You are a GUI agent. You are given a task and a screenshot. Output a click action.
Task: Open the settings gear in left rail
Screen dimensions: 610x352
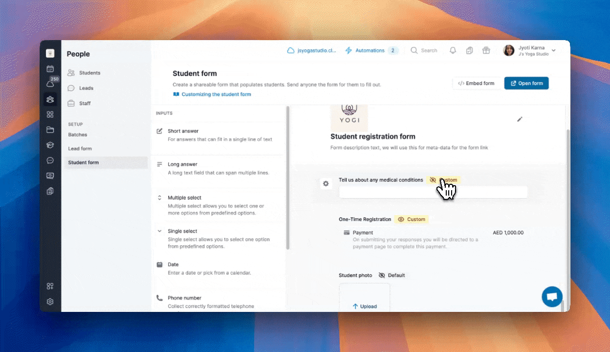[x=50, y=302]
